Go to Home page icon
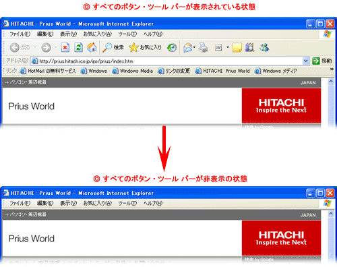337x267 pixels. point(92,47)
